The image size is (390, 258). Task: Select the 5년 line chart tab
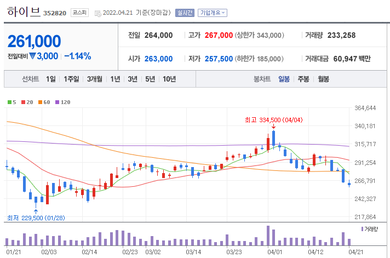150,79
